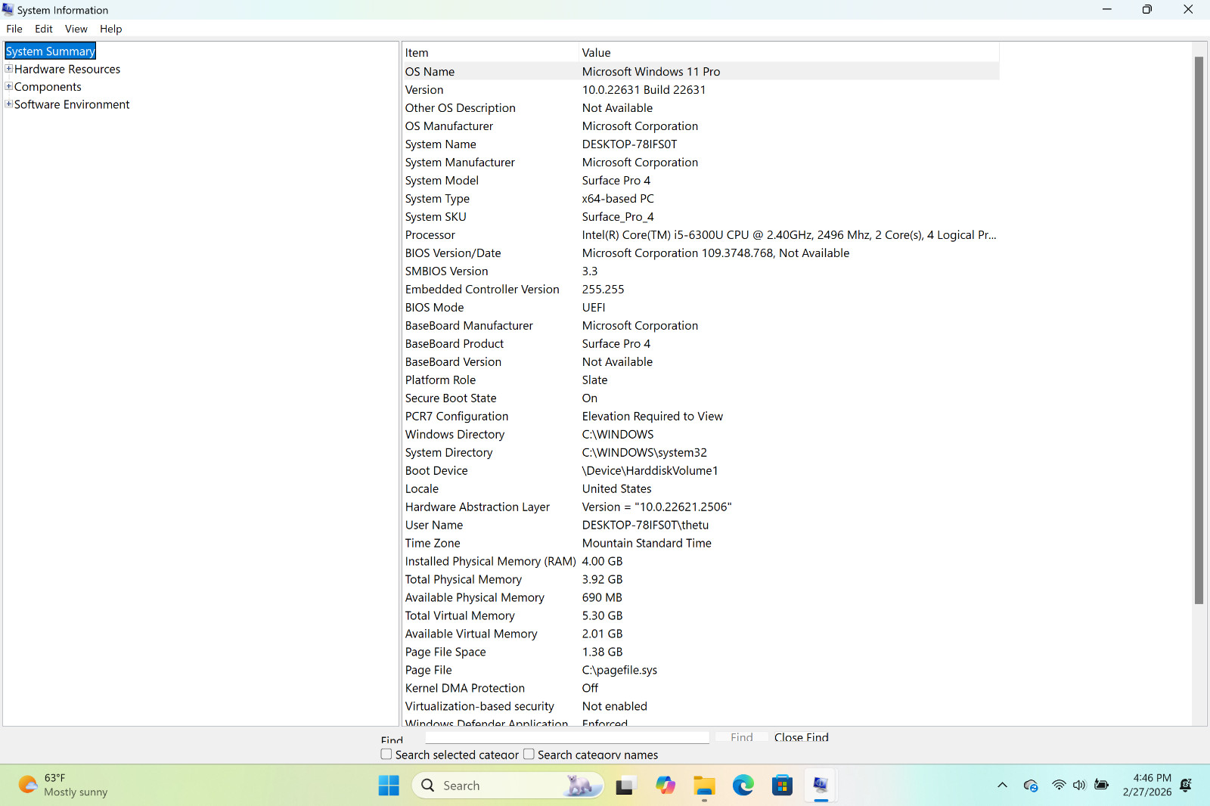The image size is (1210, 806).
Task: Select the Total Virtual Memory item
Action: coord(460,616)
